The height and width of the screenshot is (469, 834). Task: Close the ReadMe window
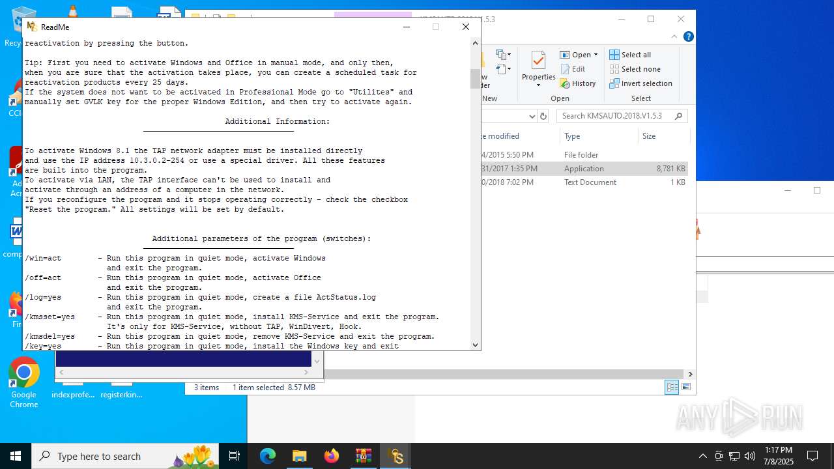coord(466,27)
